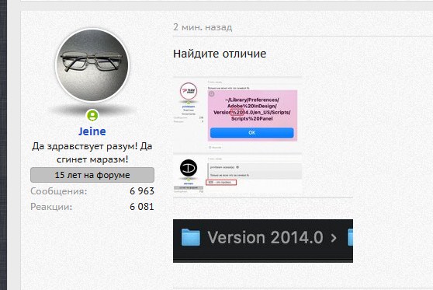Click the 'Реакции:' label
Image resolution: width=433 pixels, height=290 pixels.
click(x=51, y=207)
